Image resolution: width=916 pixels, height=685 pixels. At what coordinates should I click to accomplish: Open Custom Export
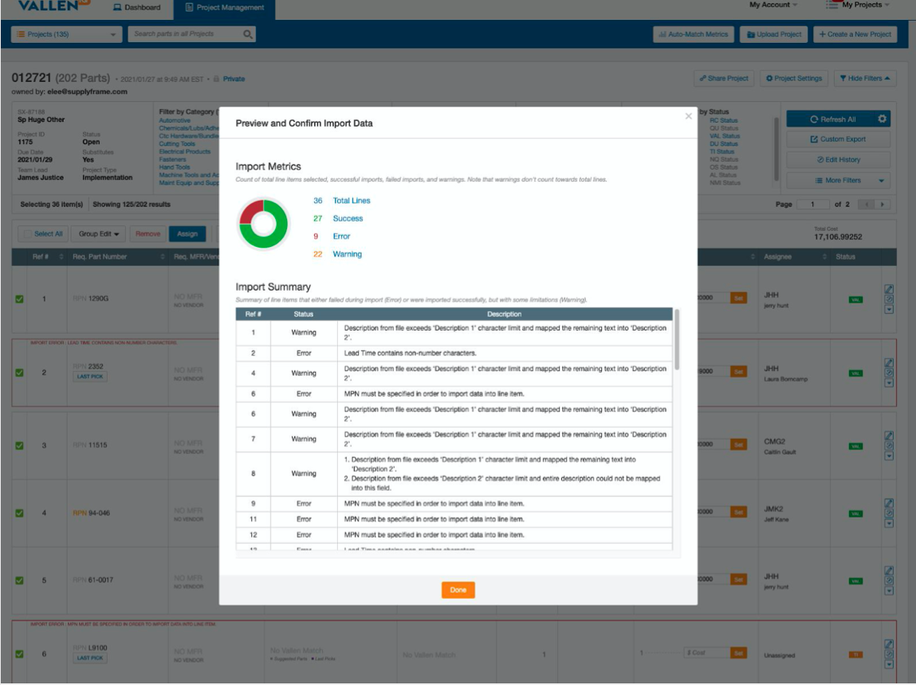[x=837, y=139]
